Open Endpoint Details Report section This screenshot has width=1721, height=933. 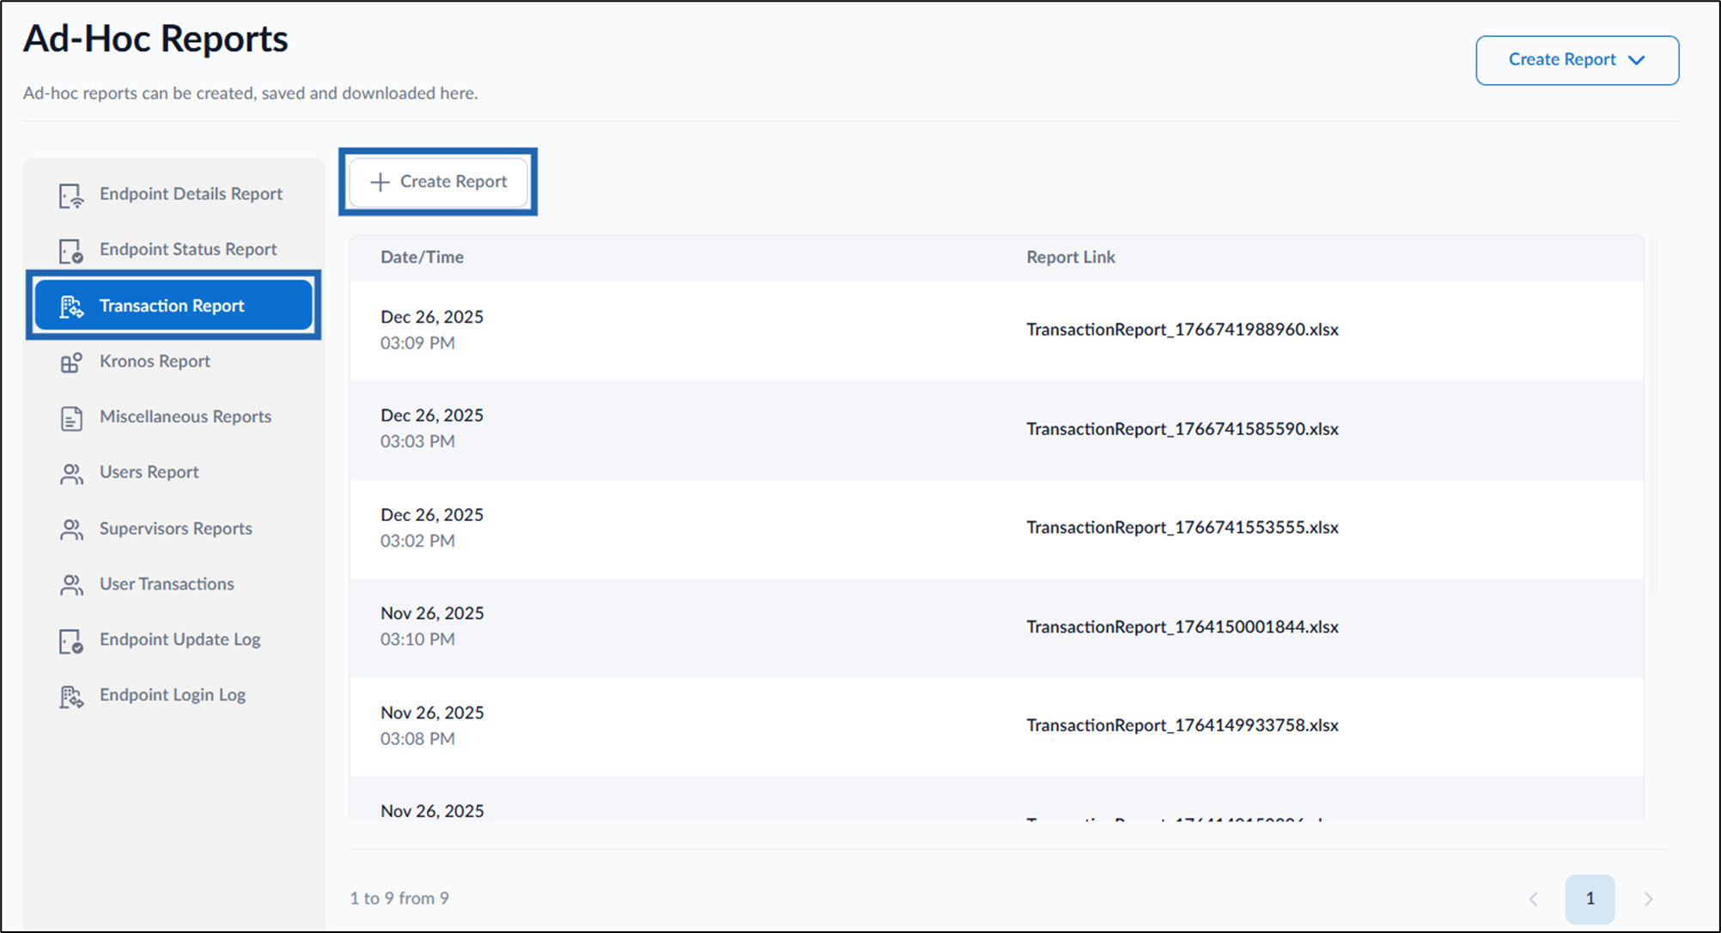[x=173, y=194]
